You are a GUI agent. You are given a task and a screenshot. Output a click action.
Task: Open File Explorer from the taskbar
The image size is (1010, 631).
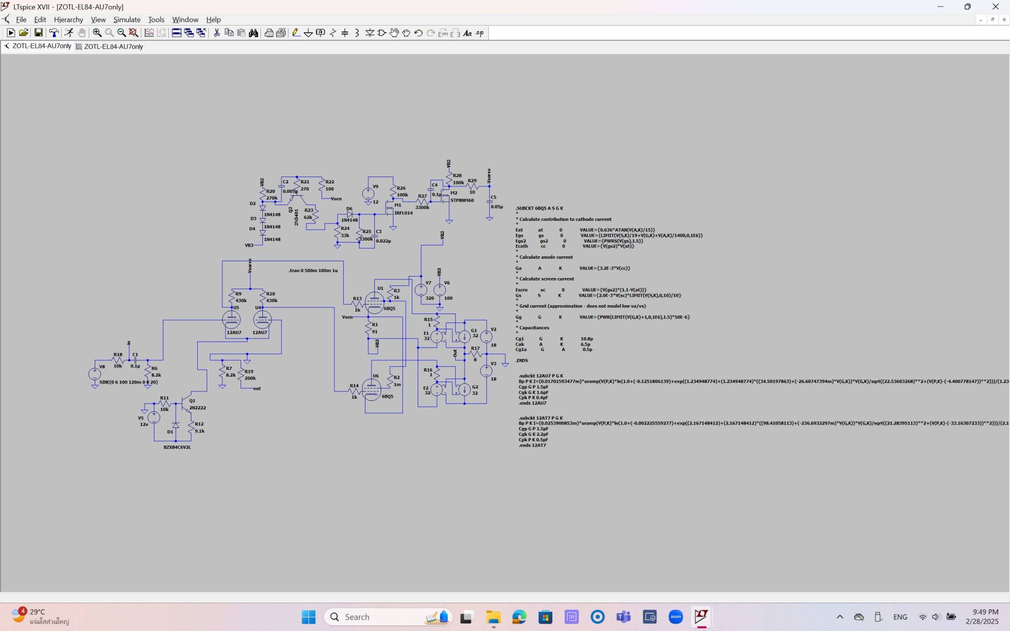pos(493,617)
